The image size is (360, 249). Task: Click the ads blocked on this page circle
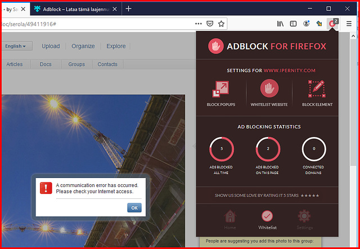click(268, 149)
